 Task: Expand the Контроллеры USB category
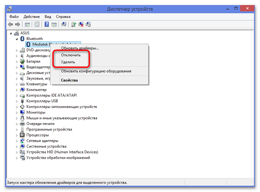[17, 101]
